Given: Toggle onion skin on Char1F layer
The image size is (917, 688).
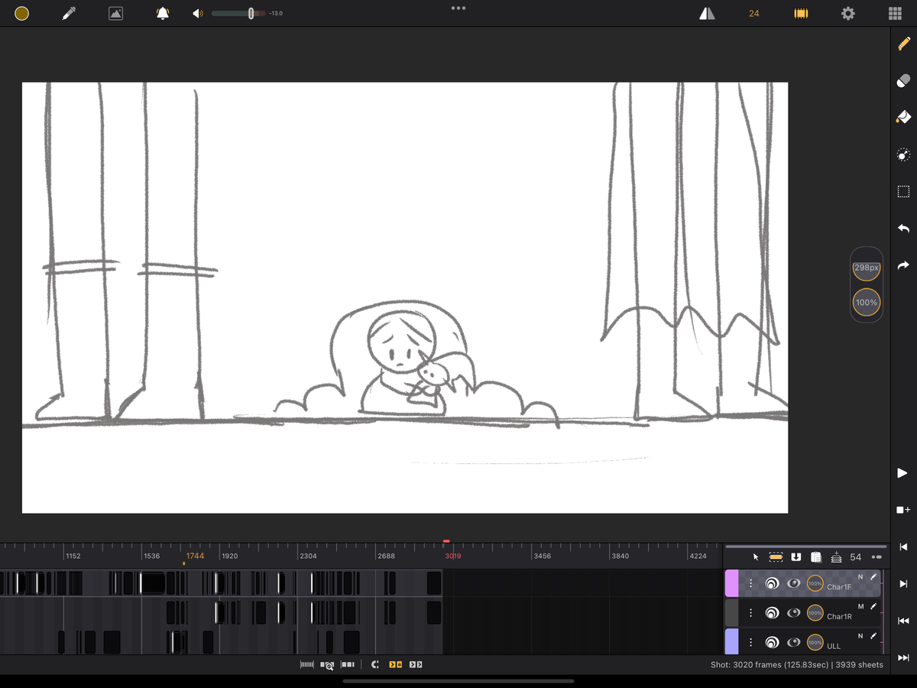Looking at the screenshot, I should tap(772, 583).
